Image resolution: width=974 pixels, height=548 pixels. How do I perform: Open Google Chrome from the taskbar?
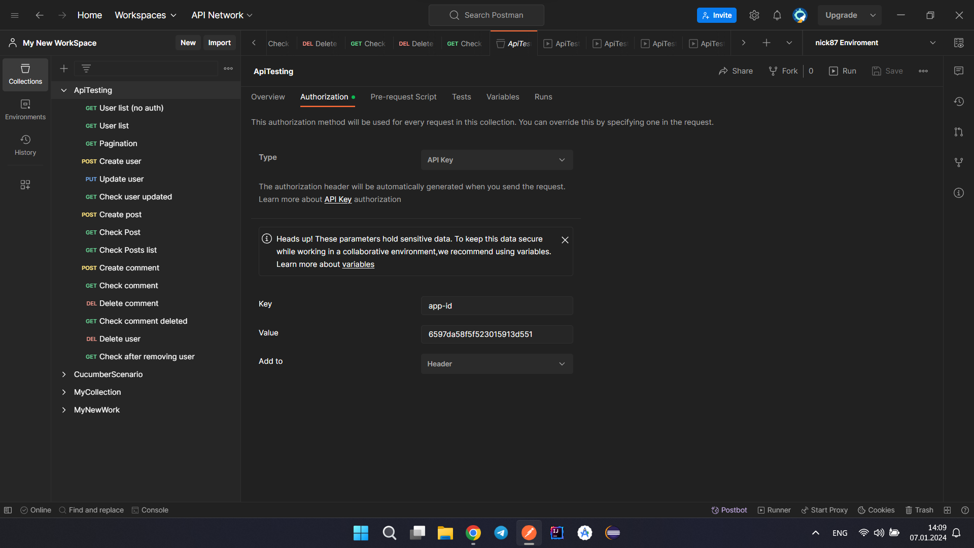pos(473,533)
